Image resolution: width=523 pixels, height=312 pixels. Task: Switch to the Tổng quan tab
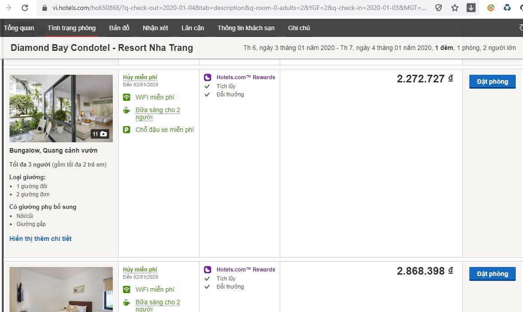pyautogui.click(x=19, y=28)
